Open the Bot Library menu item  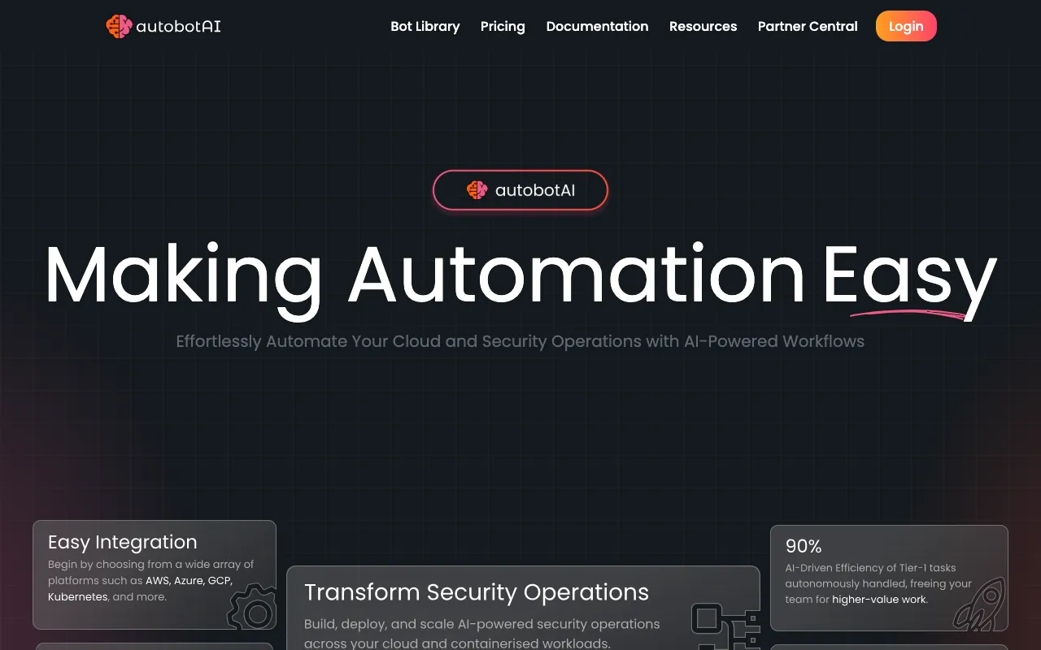tap(425, 26)
